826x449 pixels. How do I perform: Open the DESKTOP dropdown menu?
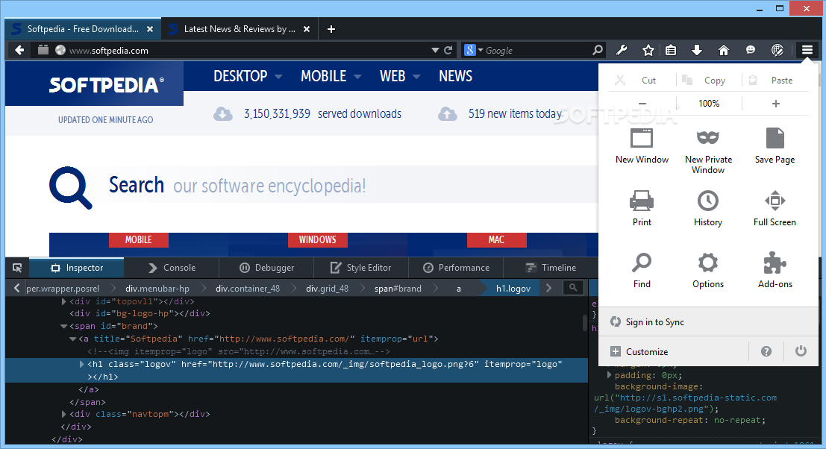(248, 76)
